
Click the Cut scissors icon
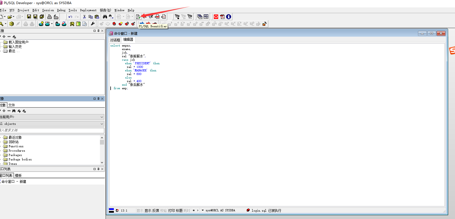pos(84,17)
